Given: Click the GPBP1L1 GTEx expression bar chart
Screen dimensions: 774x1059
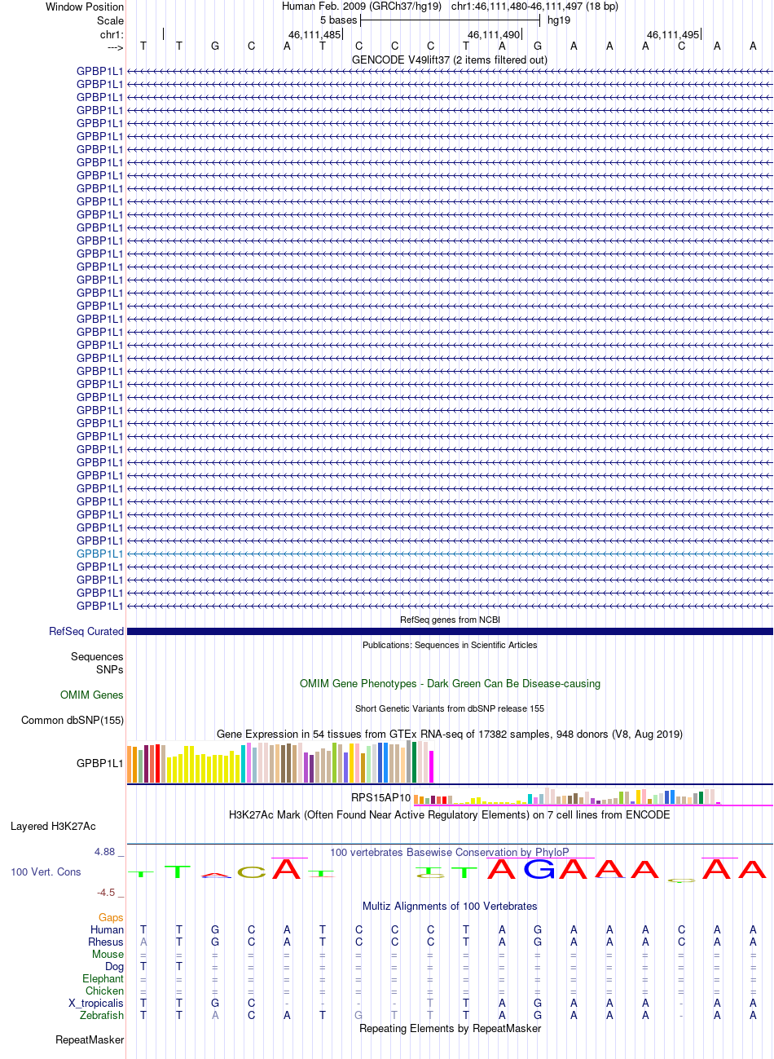Looking at the screenshot, I should coord(280,762).
